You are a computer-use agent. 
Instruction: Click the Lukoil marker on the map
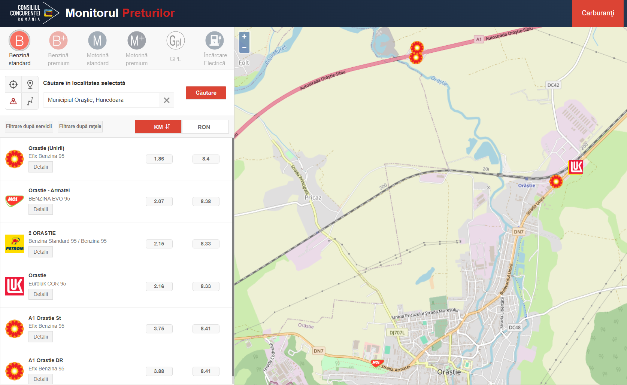coord(576,166)
